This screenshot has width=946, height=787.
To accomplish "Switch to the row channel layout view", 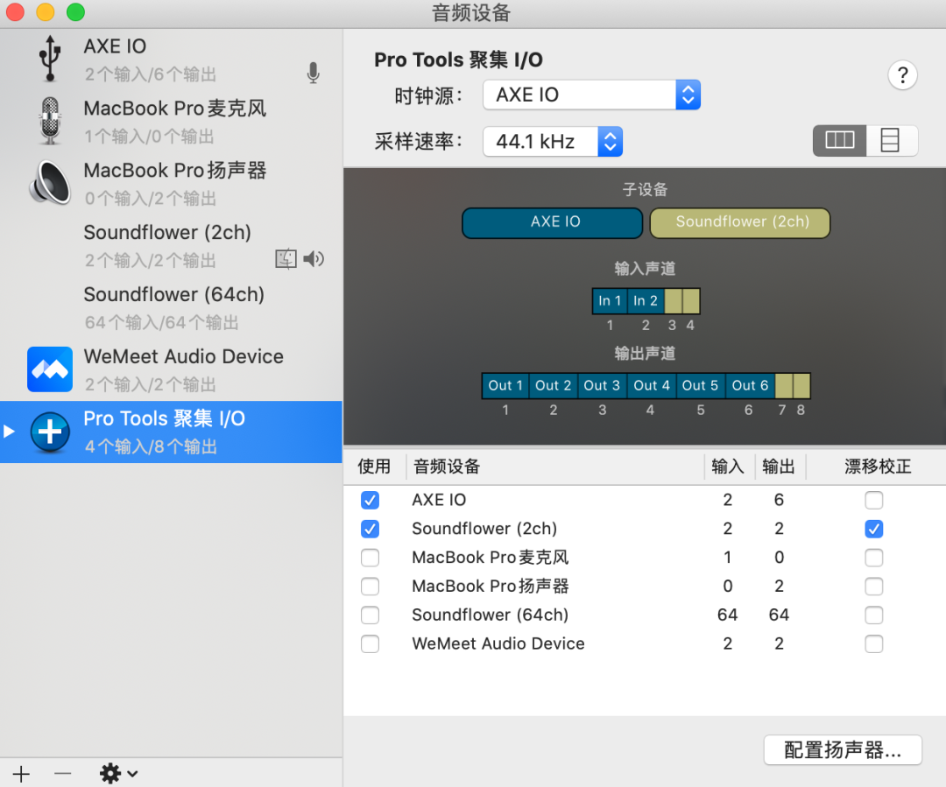I will click(892, 141).
